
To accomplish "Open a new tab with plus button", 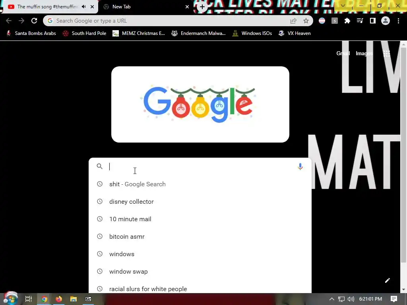I will tap(202, 7).
